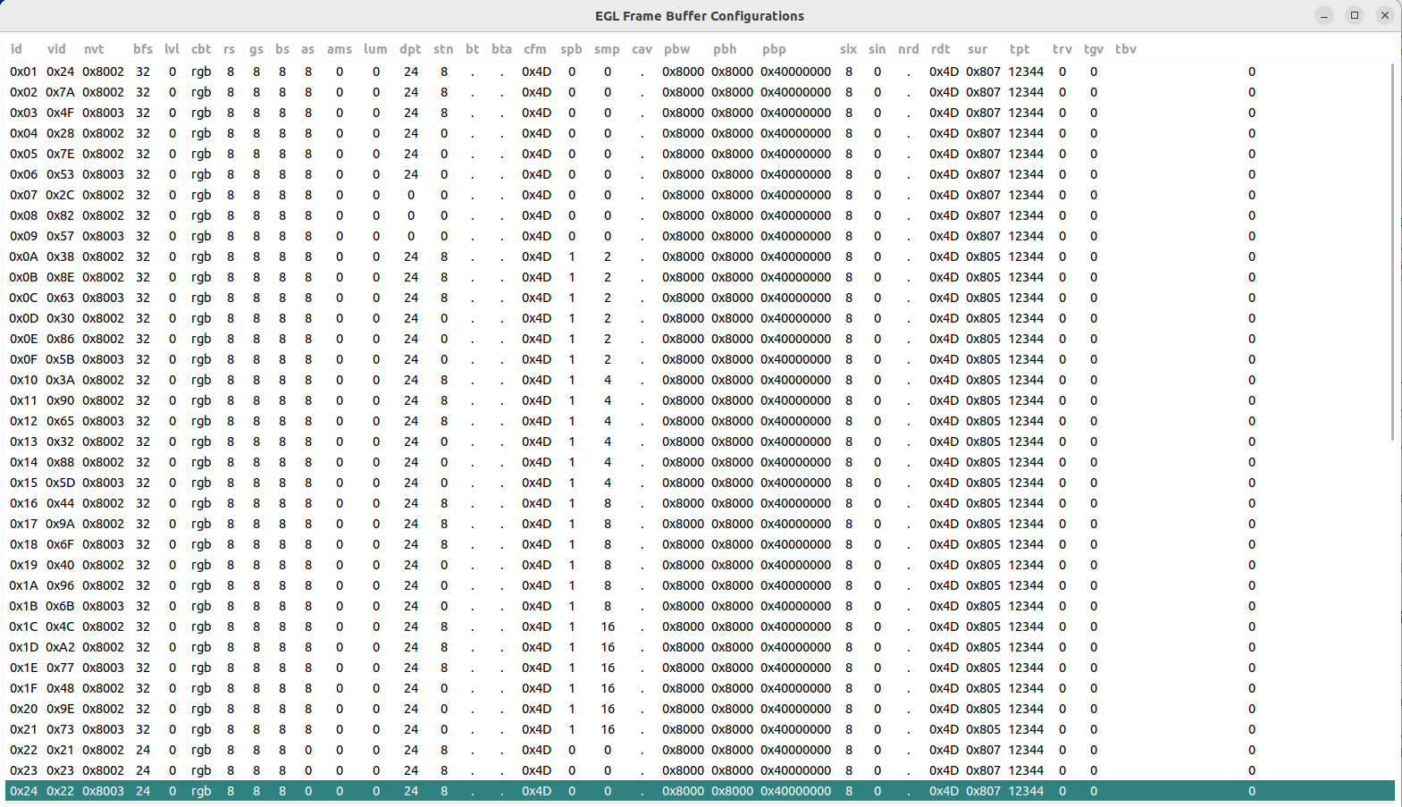The height and width of the screenshot is (807, 1402).
Task: Click the lum column header
Action: click(x=375, y=49)
